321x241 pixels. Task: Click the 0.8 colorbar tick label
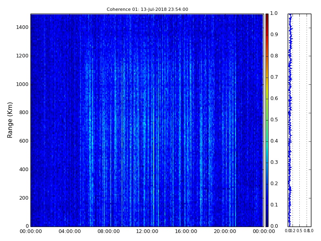point(274,56)
